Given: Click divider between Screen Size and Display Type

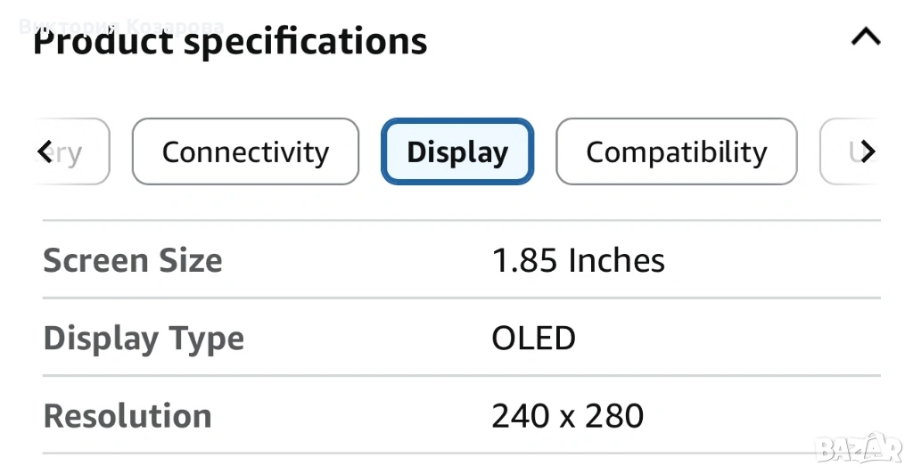Looking at the screenshot, I should click(461, 298).
